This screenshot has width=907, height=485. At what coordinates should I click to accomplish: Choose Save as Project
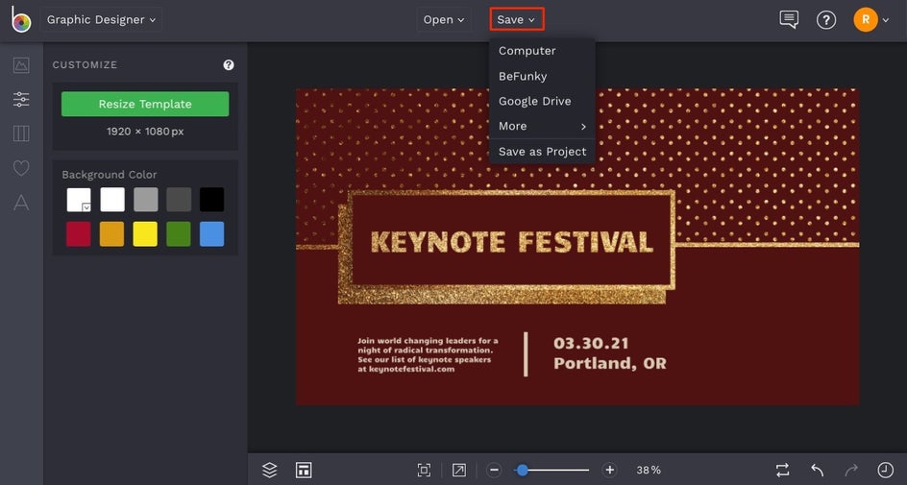[x=542, y=152]
